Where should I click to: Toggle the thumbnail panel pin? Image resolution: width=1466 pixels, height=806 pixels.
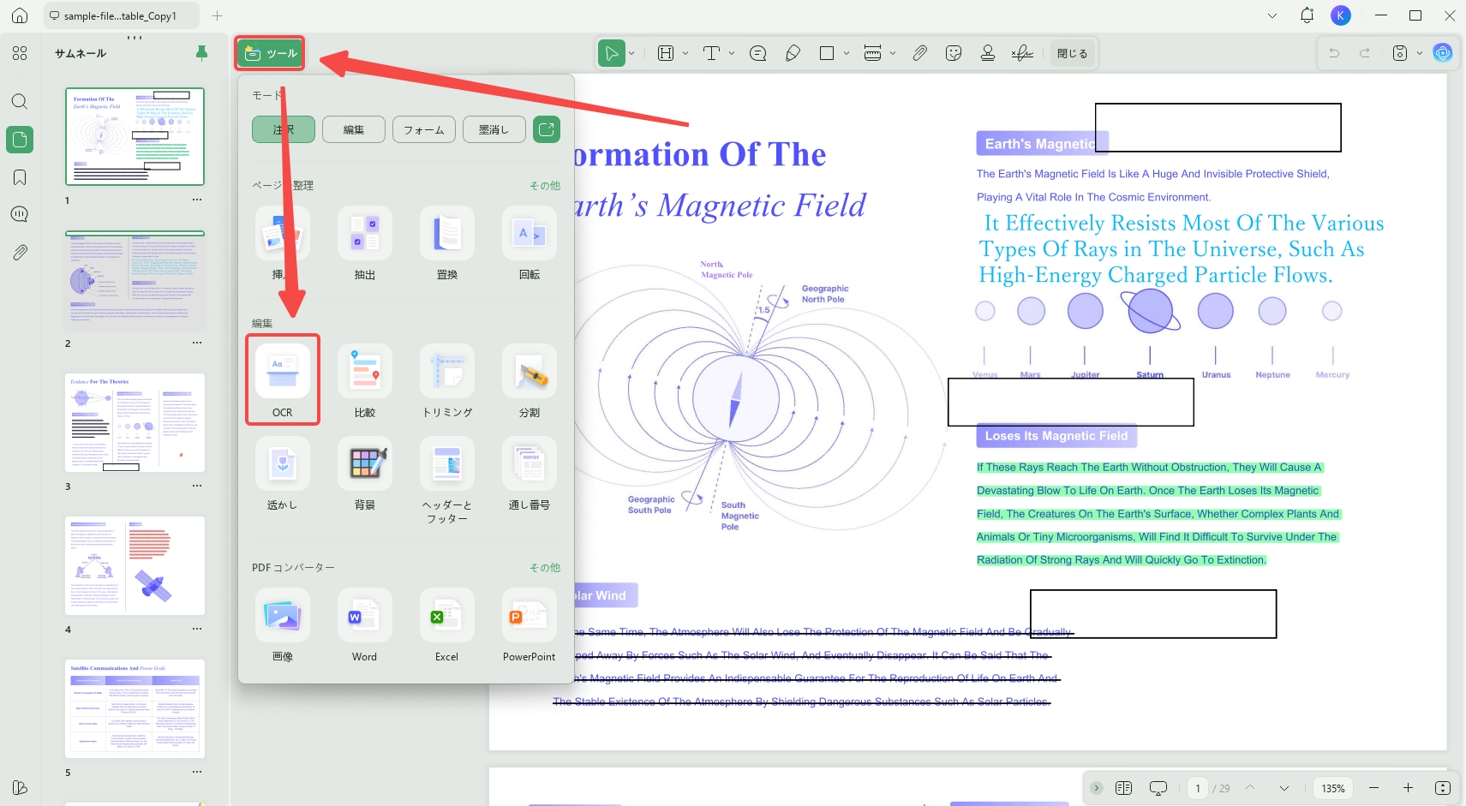(202, 53)
